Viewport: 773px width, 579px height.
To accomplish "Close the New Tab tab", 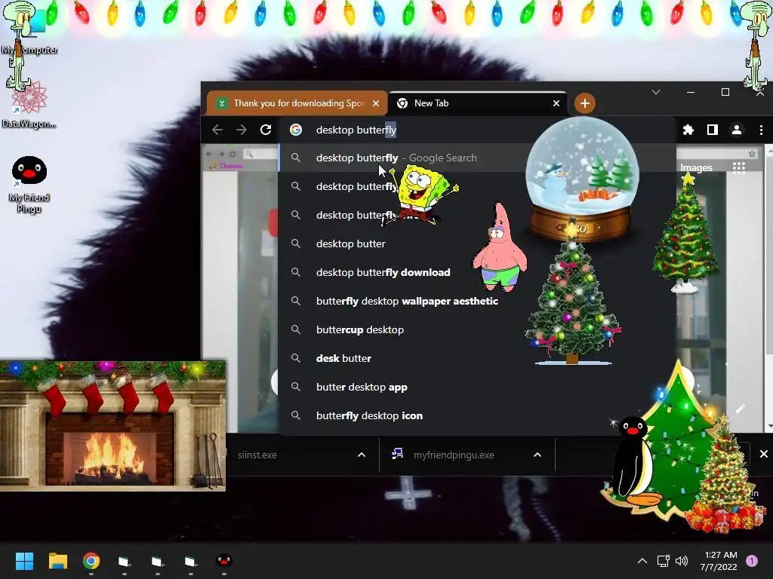I will 556,103.
